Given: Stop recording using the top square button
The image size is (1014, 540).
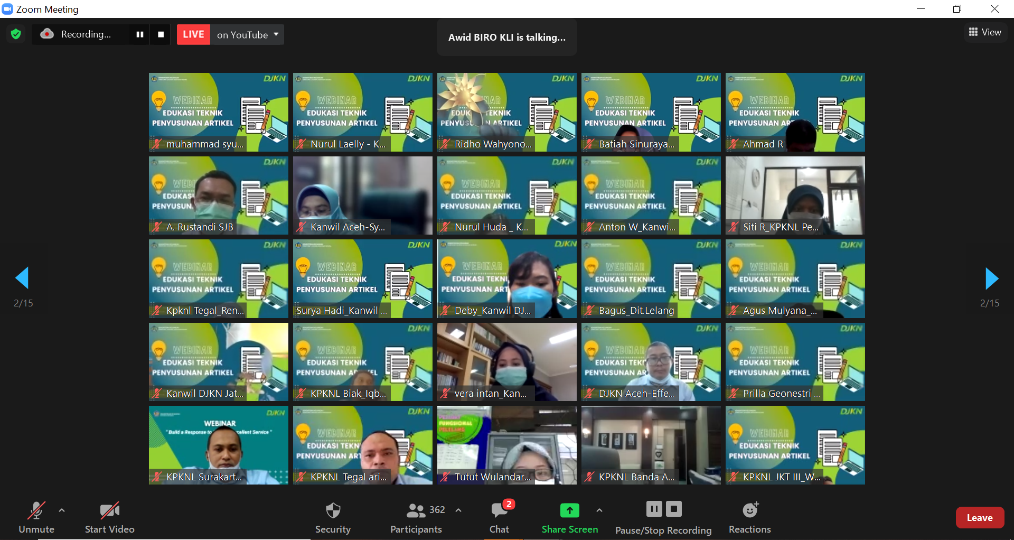Looking at the screenshot, I should pyautogui.click(x=161, y=34).
